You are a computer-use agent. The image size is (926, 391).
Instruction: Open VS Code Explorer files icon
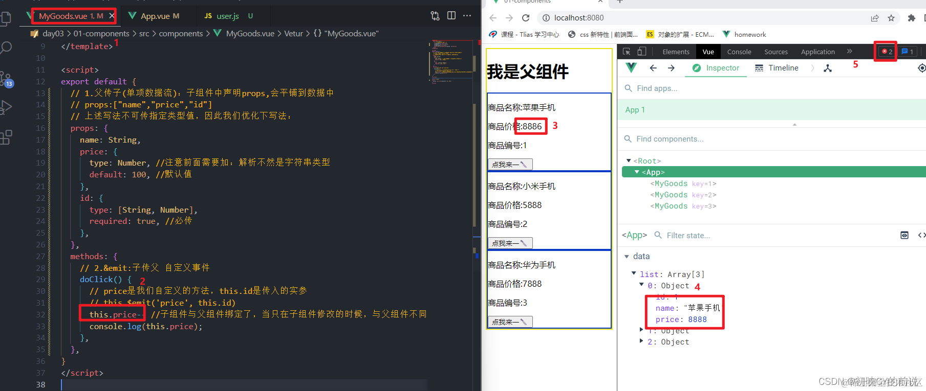coord(6,19)
